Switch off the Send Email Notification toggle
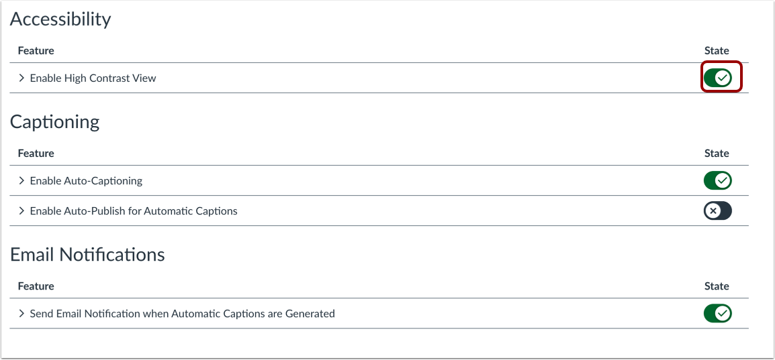Image resolution: width=775 pixels, height=360 pixels. (717, 314)
